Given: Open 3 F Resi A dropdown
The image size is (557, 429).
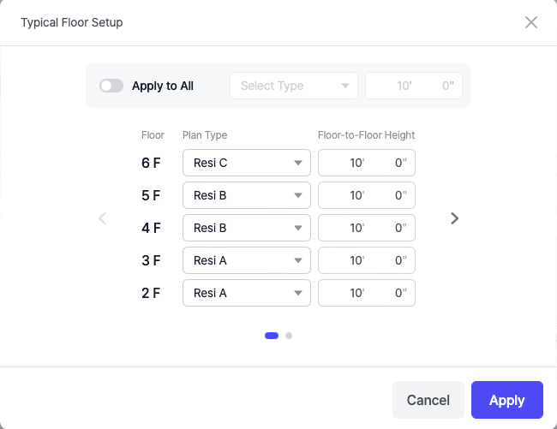Looking at the screenshot, I should tap(247, 260).
